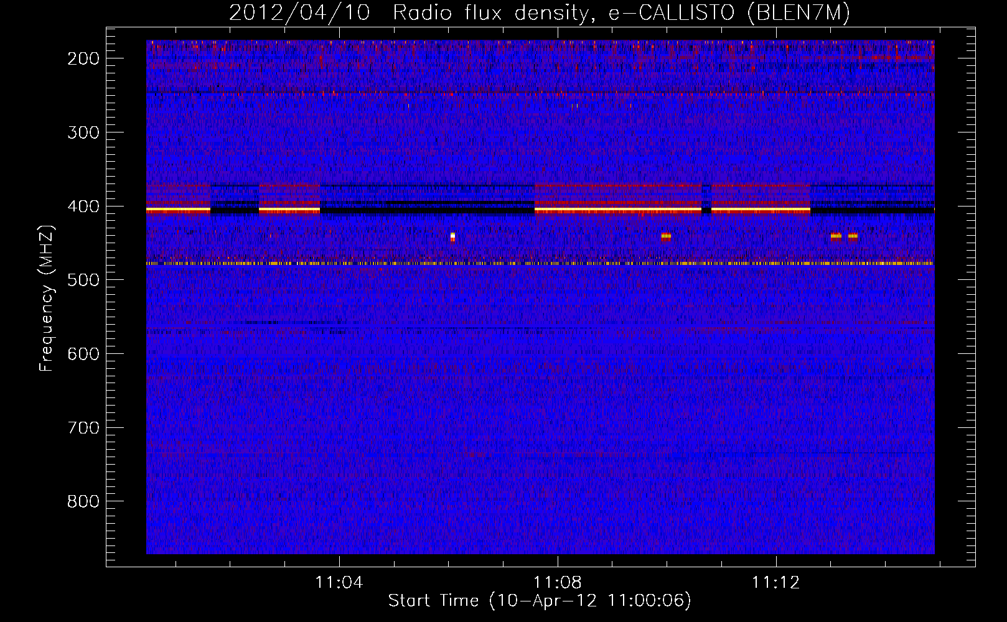The width and height of the screenshot is (1007, 622).
Task: Click the 700 frequency tick label
Action: (x=83, y=428)
